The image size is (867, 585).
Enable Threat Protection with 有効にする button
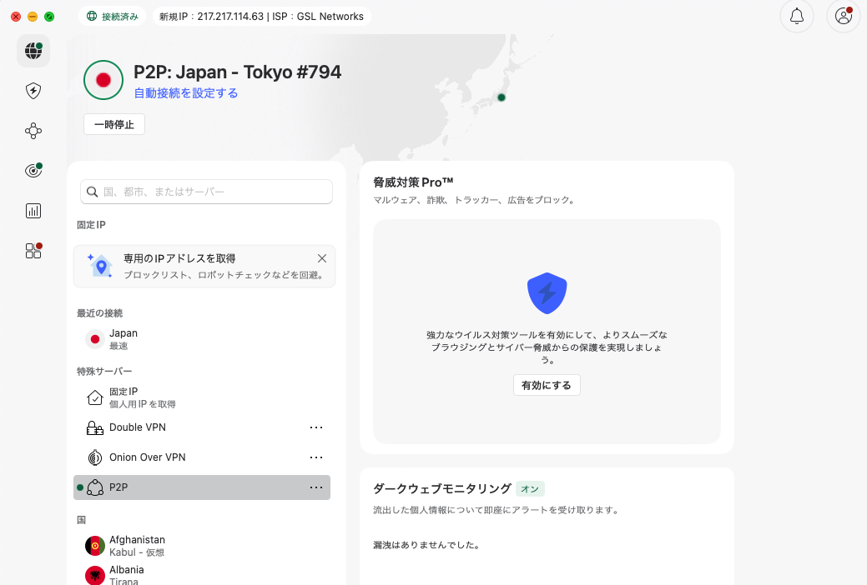point(547,385)
